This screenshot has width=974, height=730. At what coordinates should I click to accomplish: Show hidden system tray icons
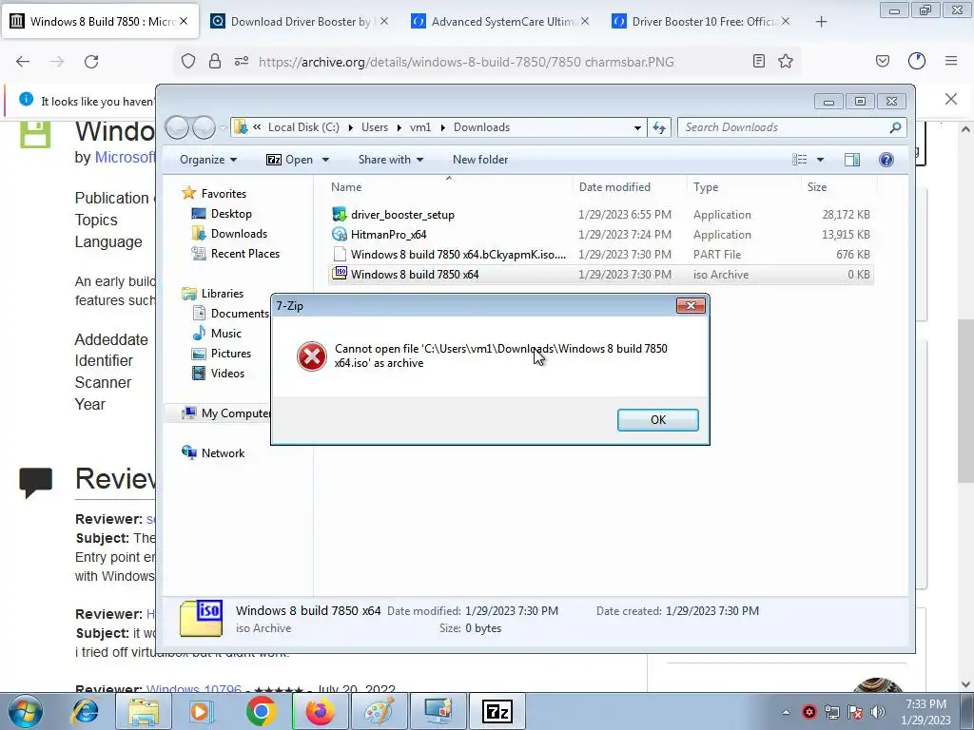tap(786, 712)
